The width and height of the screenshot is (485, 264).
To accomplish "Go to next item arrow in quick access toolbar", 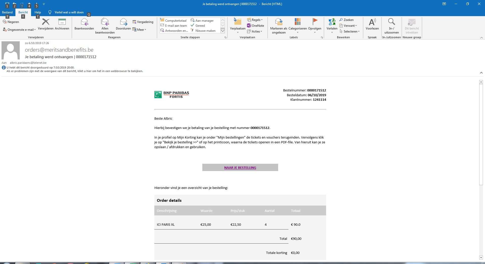I will pyautogui.click(x=36, y=4).
